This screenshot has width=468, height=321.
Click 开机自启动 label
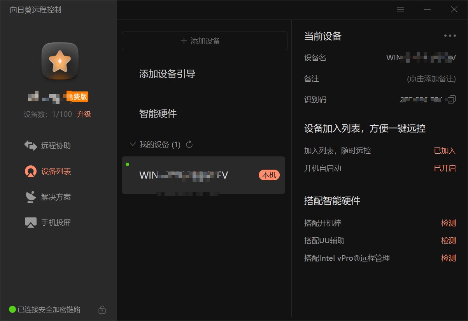[323, 168]
